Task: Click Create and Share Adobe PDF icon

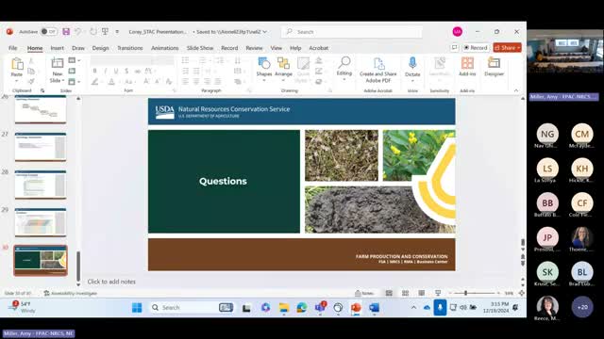Action: click(378, 63)
